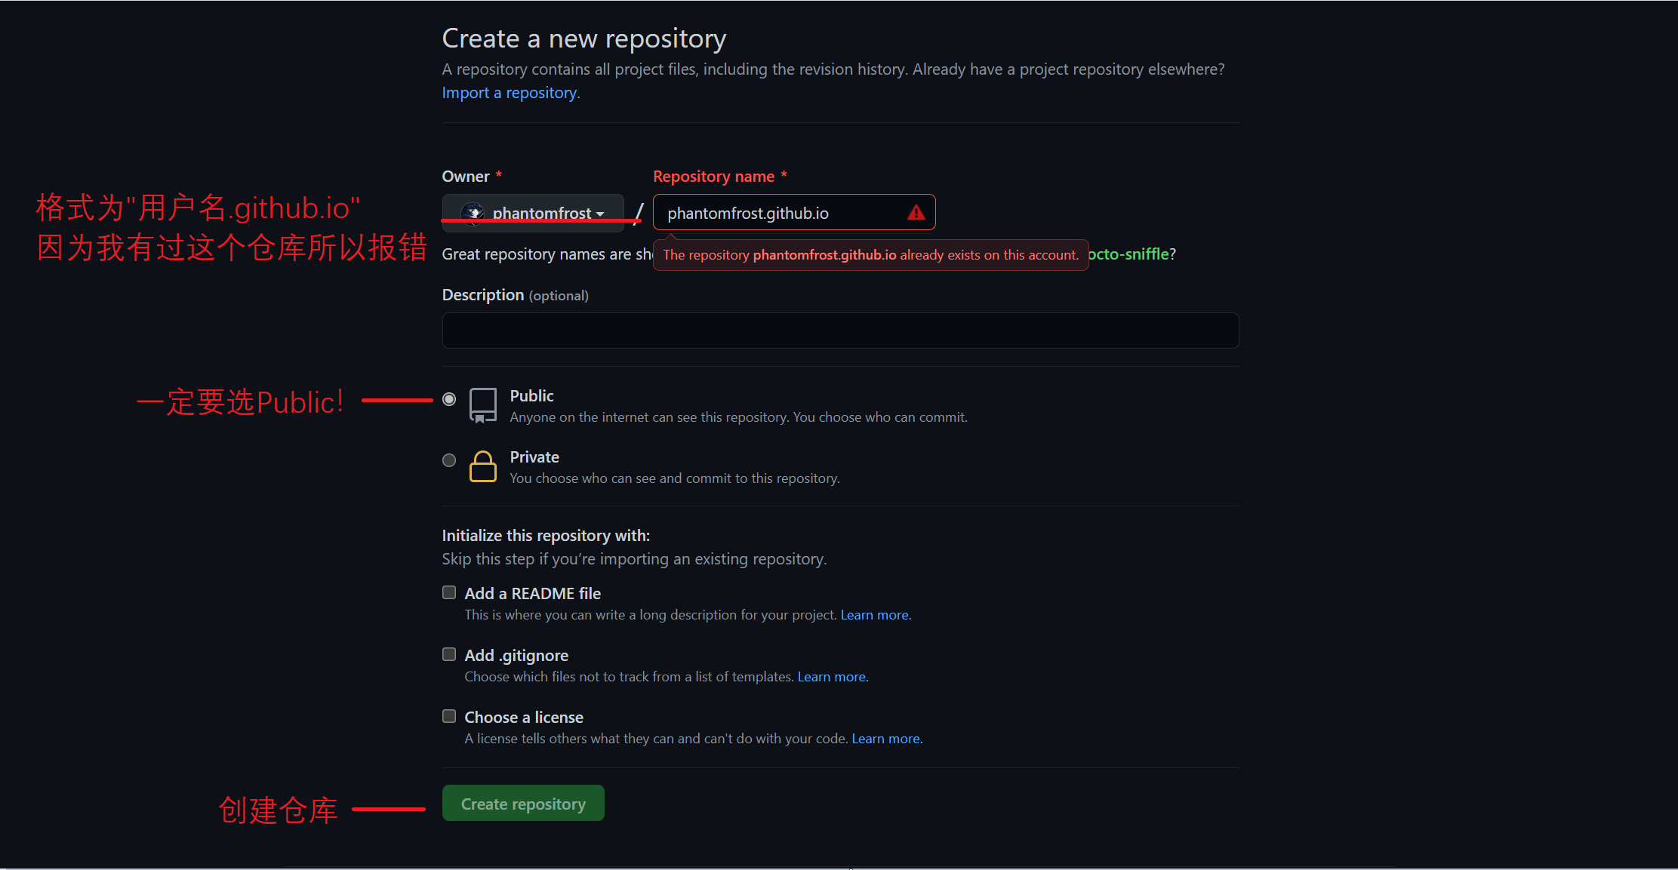This screenshot has height=870, width=1678.
Task: Click the phantomfrost owner avatar icon
Action: coord(473,214)
